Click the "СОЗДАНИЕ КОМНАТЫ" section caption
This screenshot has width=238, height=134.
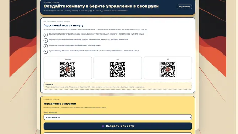pos(52,100)
